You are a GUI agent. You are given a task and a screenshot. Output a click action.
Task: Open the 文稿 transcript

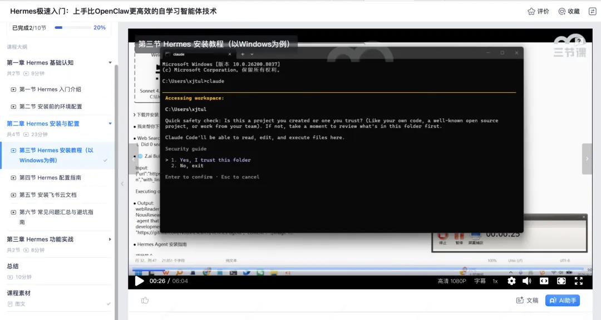528,301
